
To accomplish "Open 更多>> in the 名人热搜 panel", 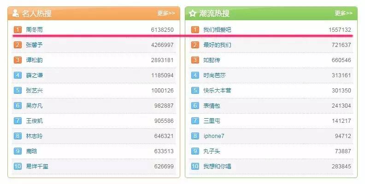I will click(166, 13).
